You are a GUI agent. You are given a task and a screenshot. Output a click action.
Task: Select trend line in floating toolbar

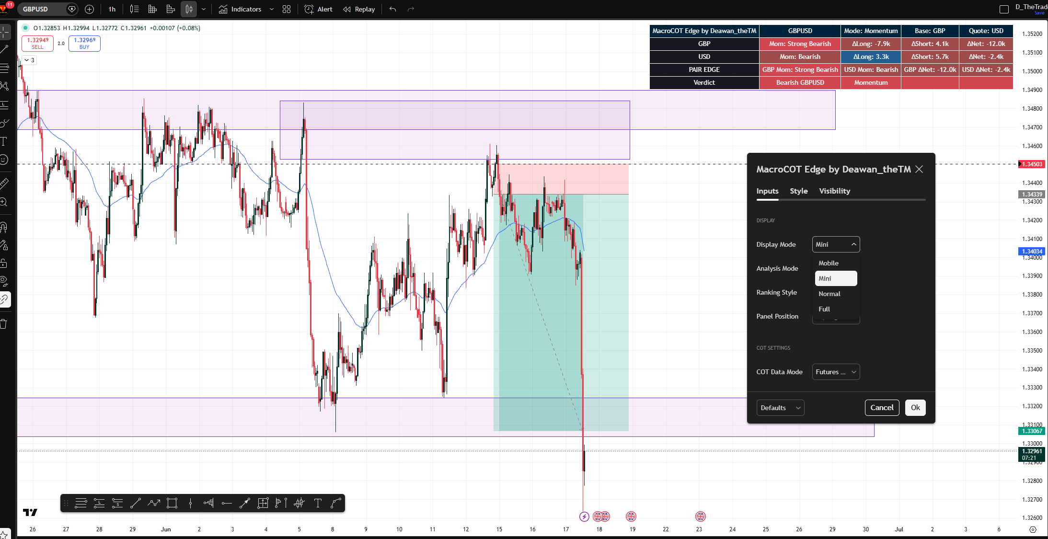tap(136, 503)
